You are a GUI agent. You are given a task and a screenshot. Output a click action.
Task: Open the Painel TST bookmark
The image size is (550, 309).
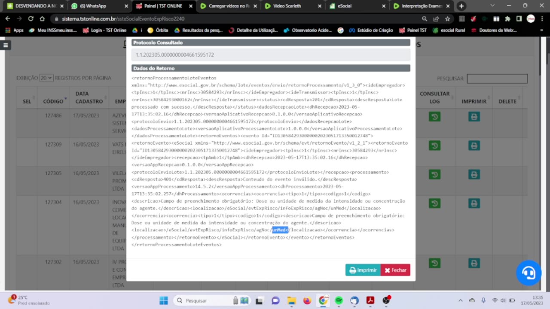[412, 30]
